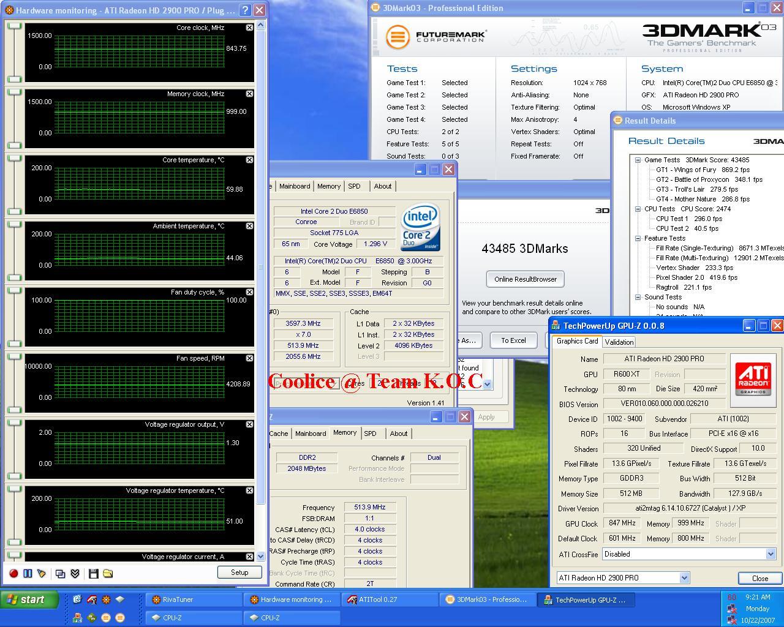Collapse the Game Tests tree node
784x627 pixels.
638,160
